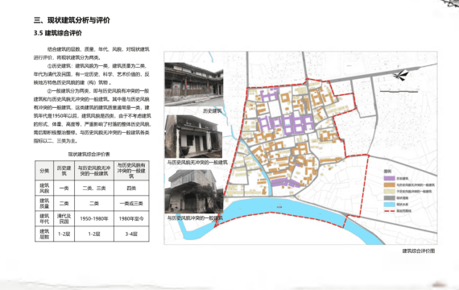Click the 历史建筑 column header cell
The height and width of the screenshot is (290, 459).
click(x=64, y=171)
